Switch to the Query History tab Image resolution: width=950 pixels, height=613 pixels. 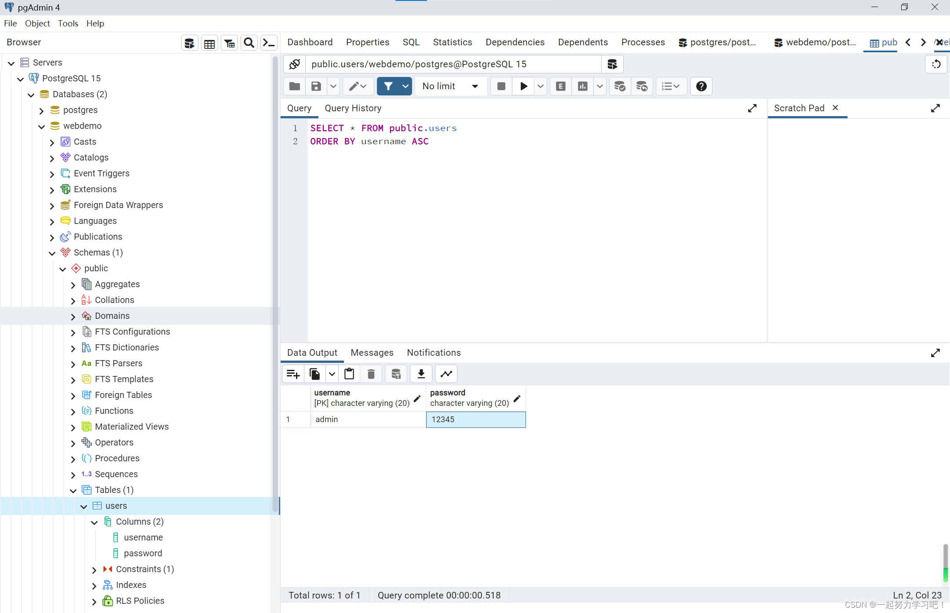point(353,108)
